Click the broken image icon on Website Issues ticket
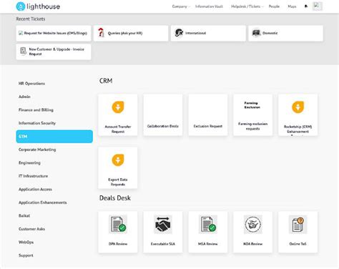The height and width of the screenshot is (269, 339). 21,33
